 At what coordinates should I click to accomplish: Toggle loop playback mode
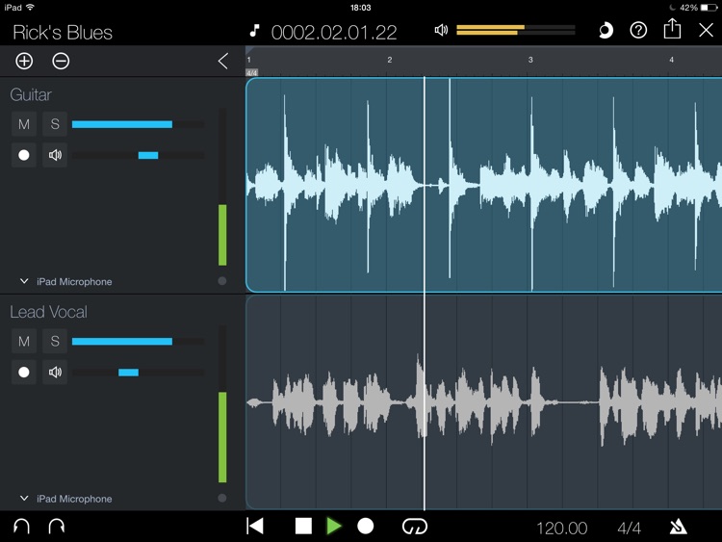415,527
